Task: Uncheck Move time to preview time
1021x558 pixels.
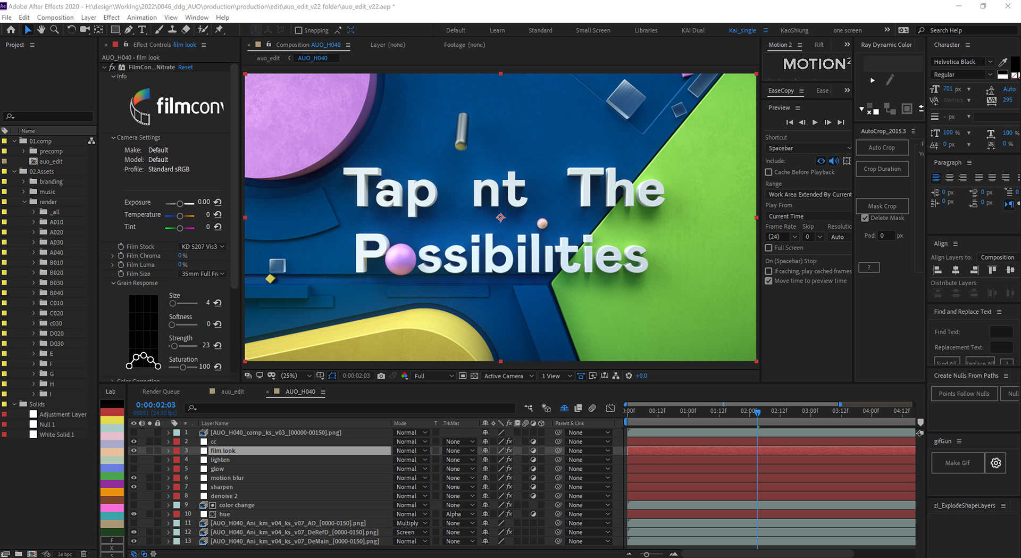Action: pos(768,280)
